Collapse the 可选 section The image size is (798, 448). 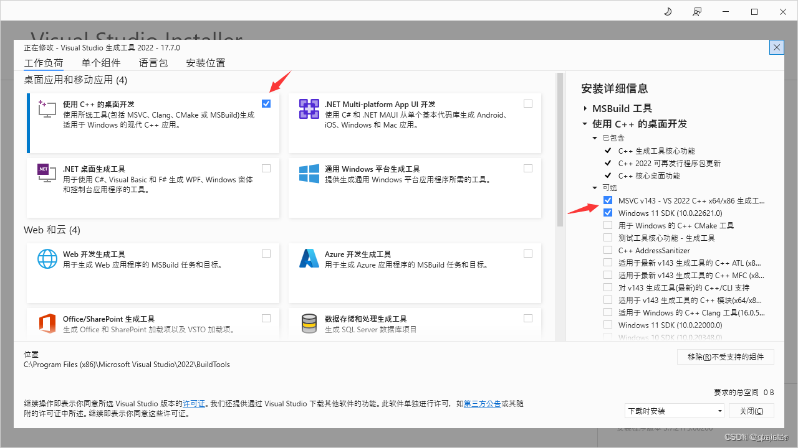(595, 188)
